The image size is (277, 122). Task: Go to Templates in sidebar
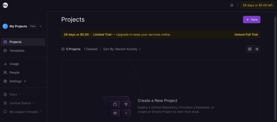pyautogui.click(x=17, y=51)
